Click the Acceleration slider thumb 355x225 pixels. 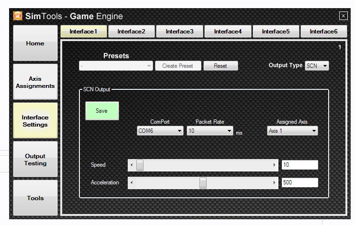pyautogui.click(x=203, y=182)
